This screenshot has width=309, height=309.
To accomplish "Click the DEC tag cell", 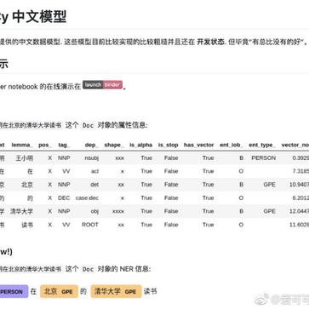I will (64, 198).
